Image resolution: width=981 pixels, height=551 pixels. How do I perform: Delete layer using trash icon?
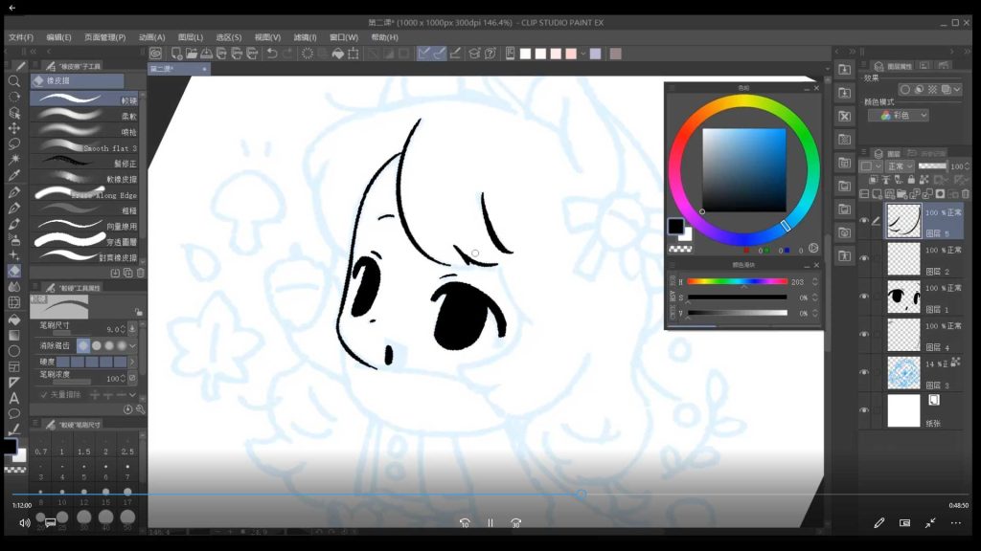point(966,194)
